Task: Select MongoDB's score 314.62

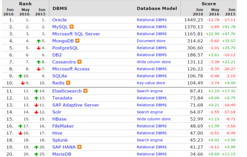Action: [x=195, y=41]
